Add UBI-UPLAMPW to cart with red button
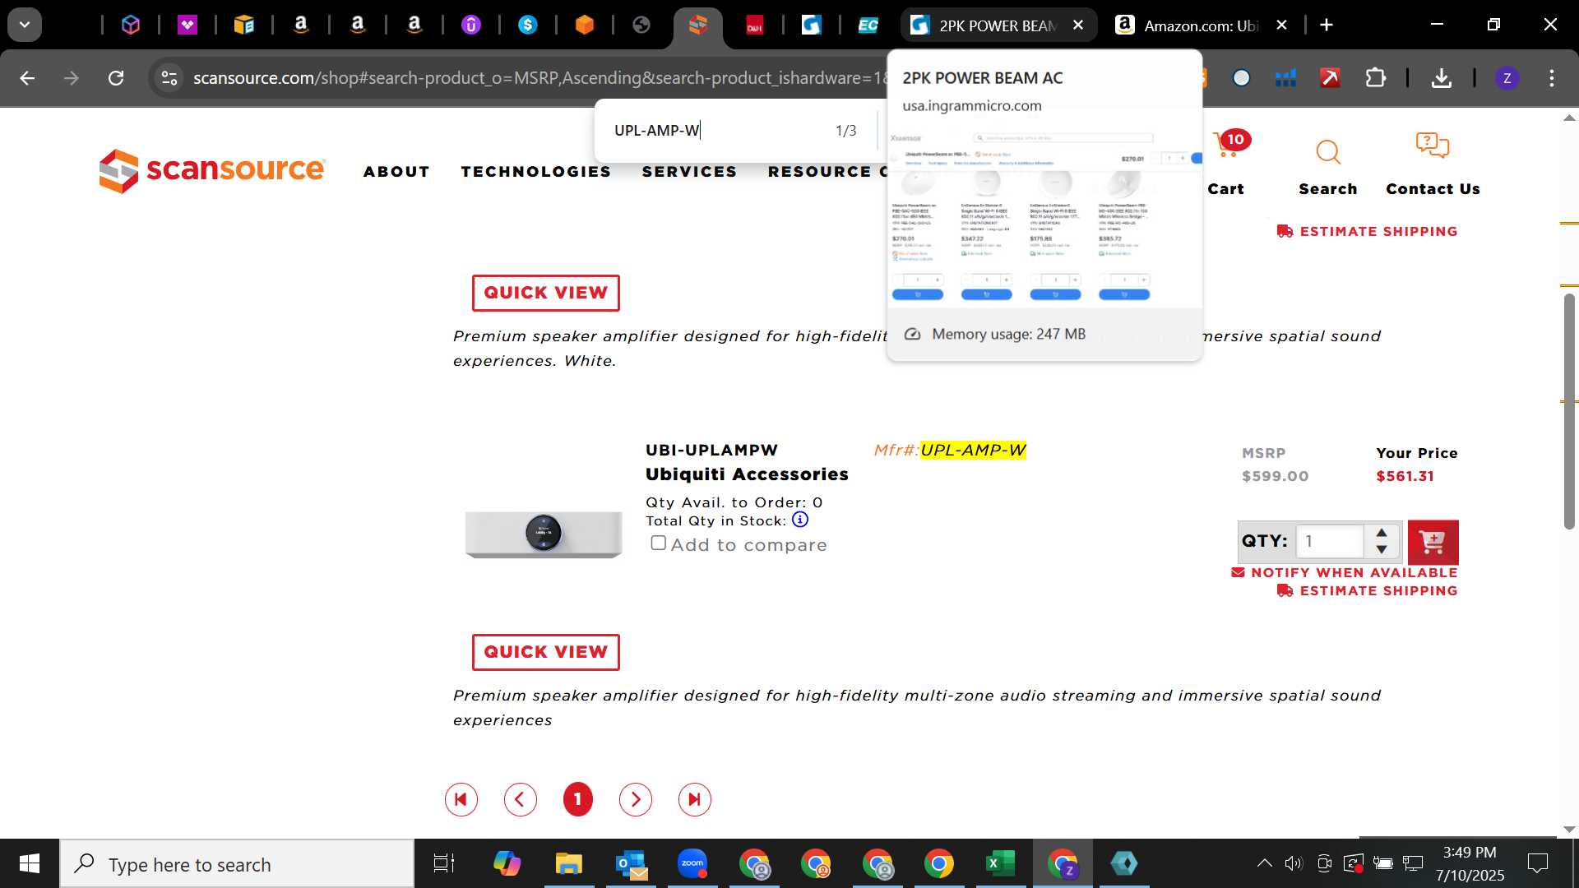This screenshot has width=1579, height=888. coord(1433,542)
